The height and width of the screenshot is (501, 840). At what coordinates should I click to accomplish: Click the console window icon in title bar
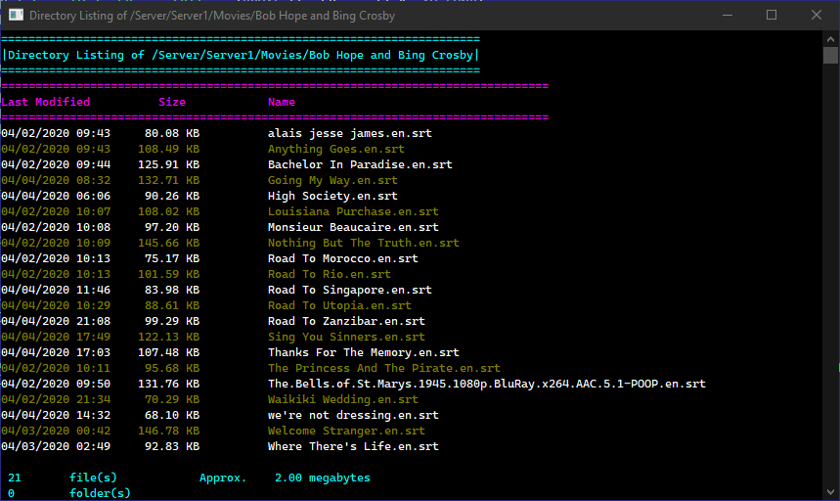click(x=16, y=15)
